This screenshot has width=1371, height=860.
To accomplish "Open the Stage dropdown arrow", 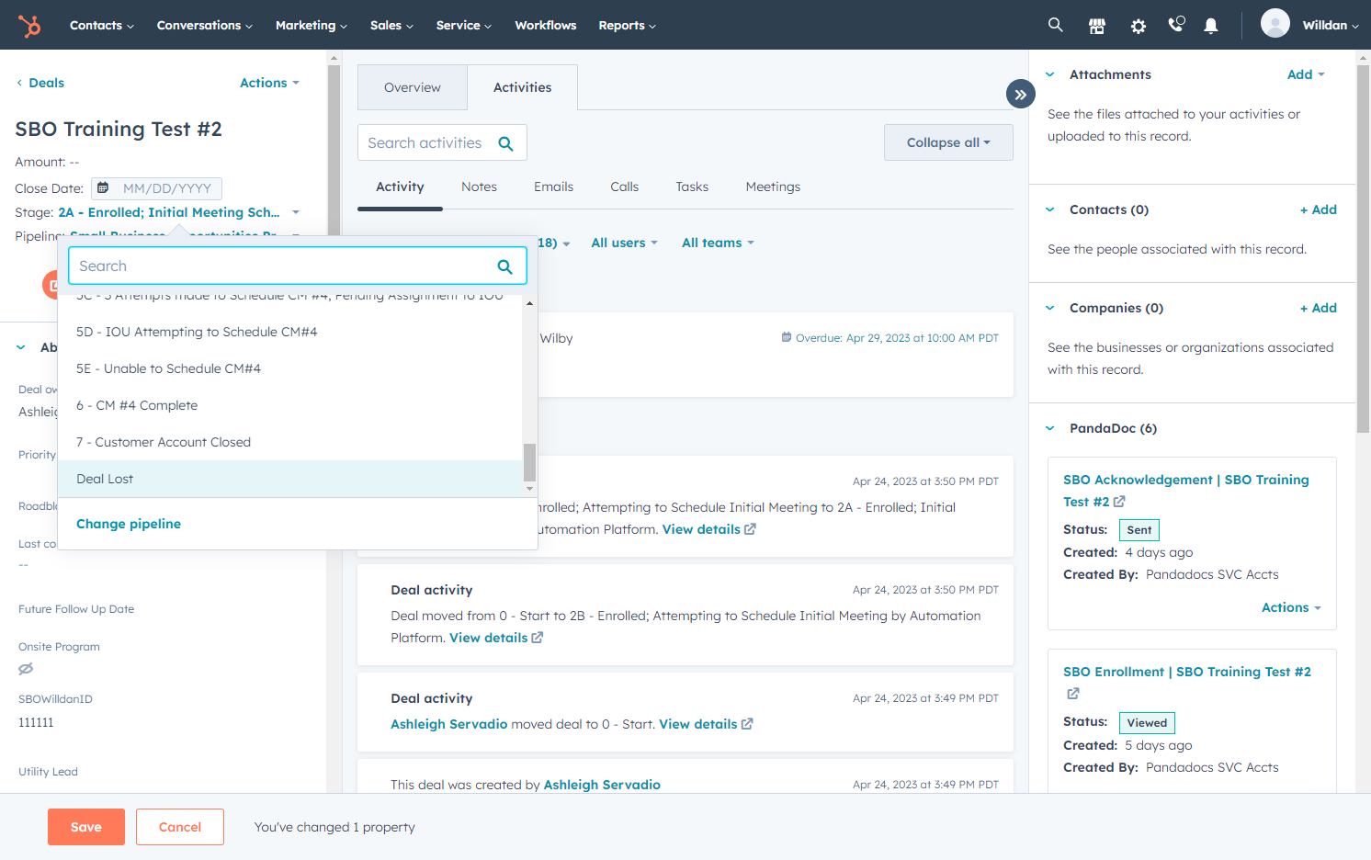I will (296, 212).
